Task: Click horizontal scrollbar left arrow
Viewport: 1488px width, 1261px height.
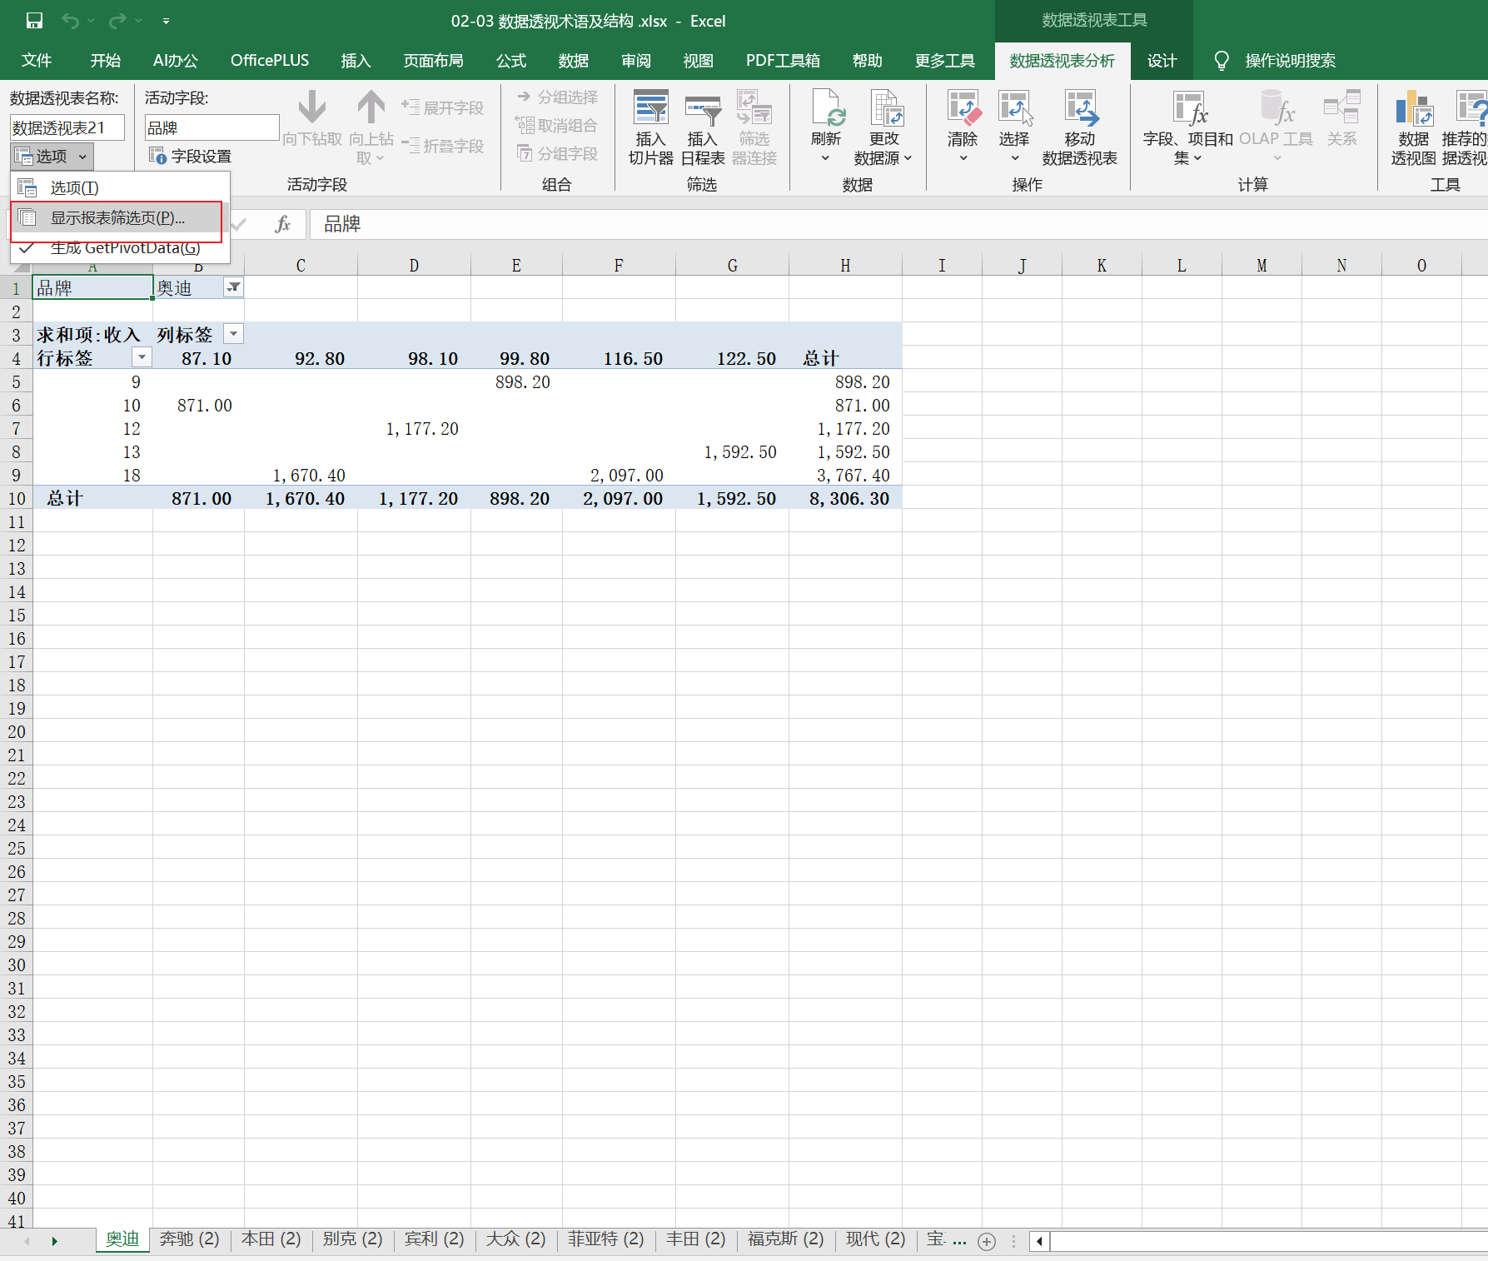Action: click(1039, 1241)
